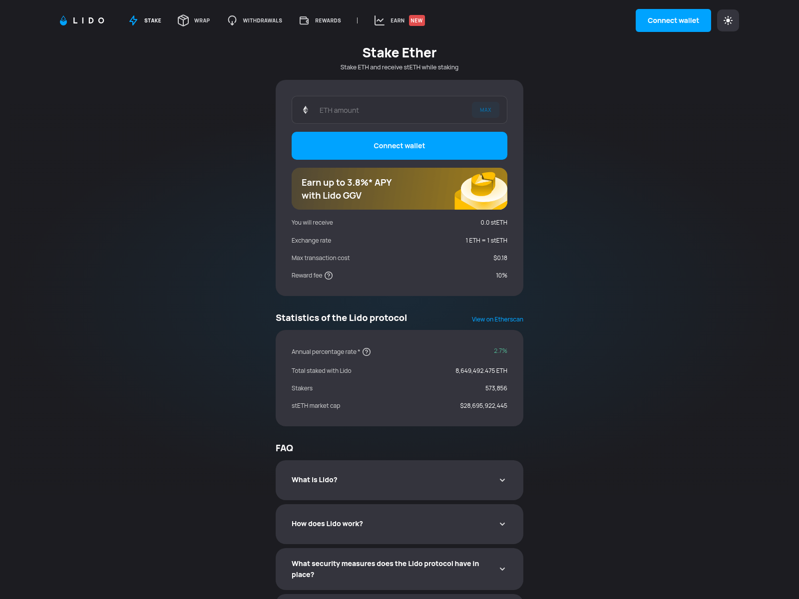Open the Earn up to 3.8% APY banner
This screenshot has width=799, height=599.
pos(399,189)
